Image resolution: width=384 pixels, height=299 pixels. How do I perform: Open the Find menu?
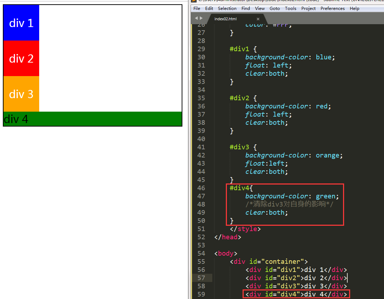[x=246, y=8]
